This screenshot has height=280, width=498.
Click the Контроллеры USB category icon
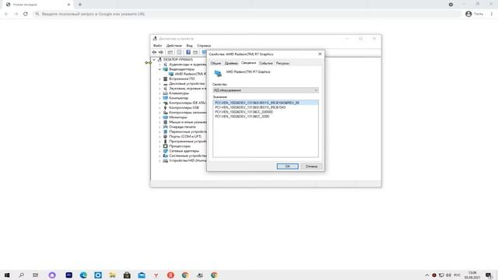click(x=165, y=107)
